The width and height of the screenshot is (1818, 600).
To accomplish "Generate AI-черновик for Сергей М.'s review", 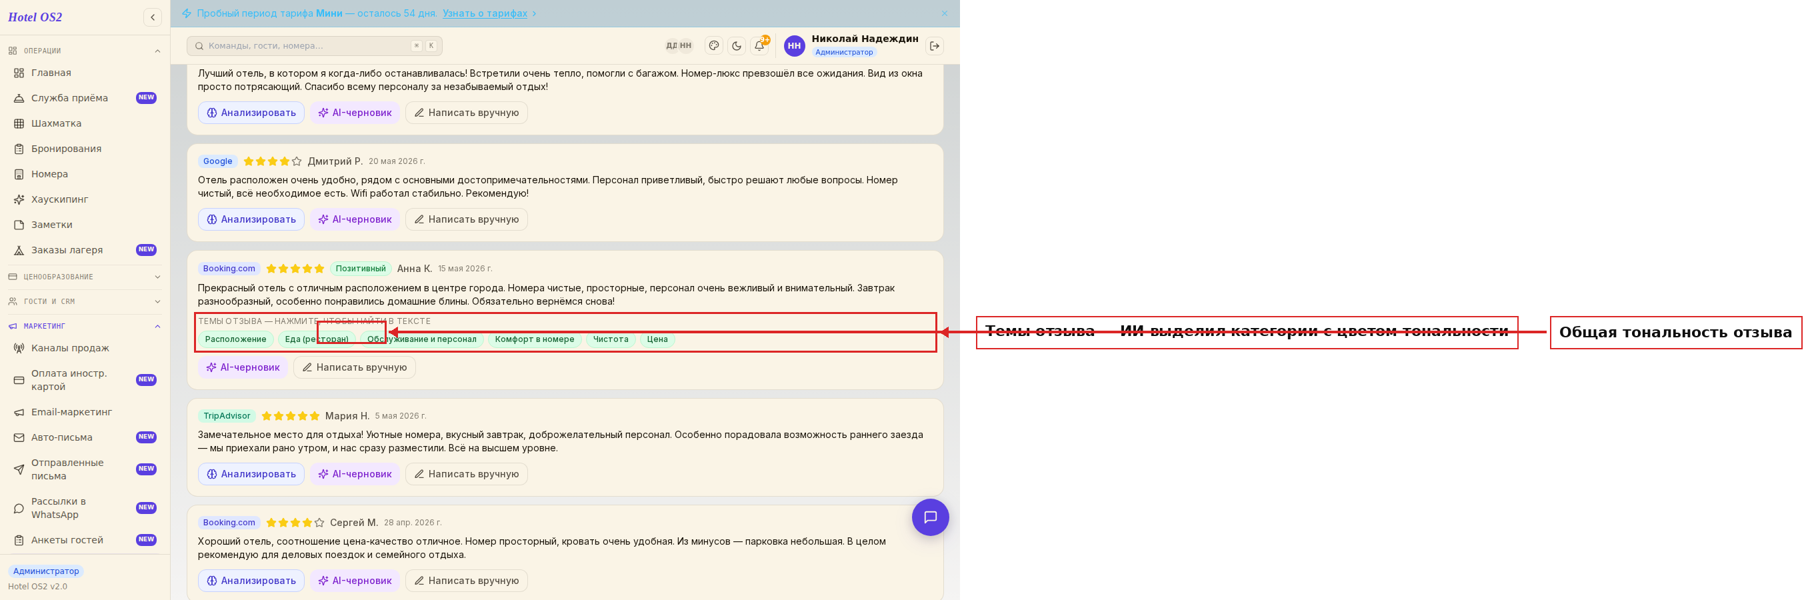I will coord(355,581).
